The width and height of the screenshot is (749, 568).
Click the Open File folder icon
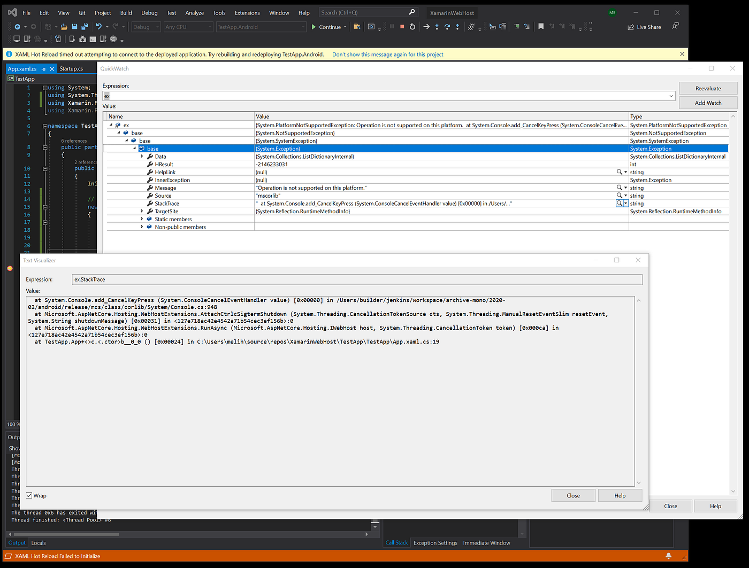pyautogui.click(x=64, y=27)
